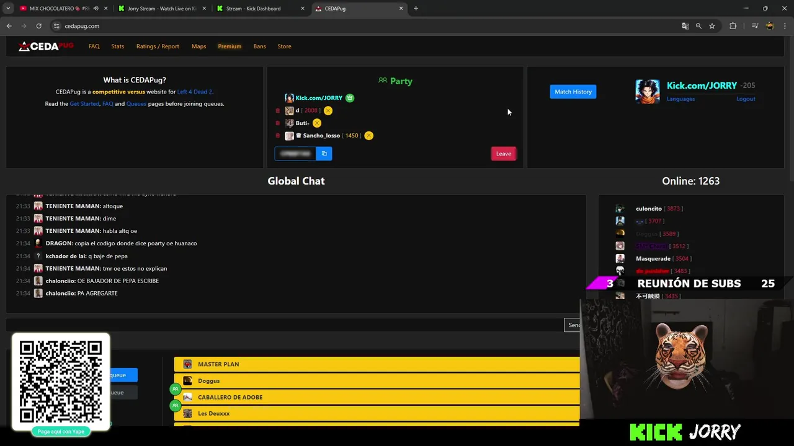794x446 pixels.
Task: Open the Queues link in intro text
Action: (136, 104)
